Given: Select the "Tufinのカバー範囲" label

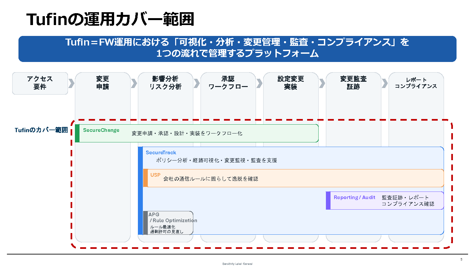Looking at the screenshot, I should [41, 130].
